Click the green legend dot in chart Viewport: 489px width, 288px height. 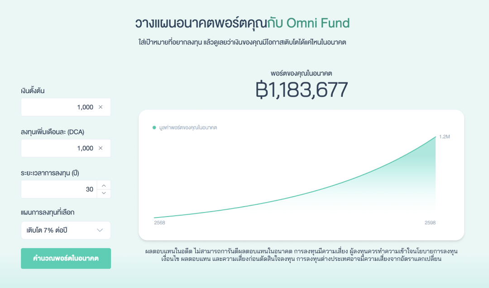point(154,128)
